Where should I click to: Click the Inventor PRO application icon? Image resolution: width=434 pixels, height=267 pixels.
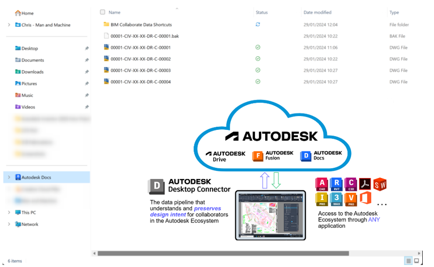pos(321,199)
